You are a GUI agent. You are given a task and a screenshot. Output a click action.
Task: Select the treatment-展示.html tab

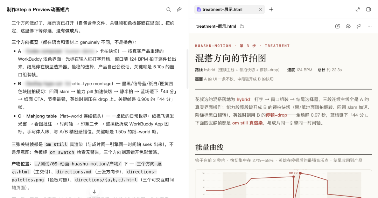[229, 9]
